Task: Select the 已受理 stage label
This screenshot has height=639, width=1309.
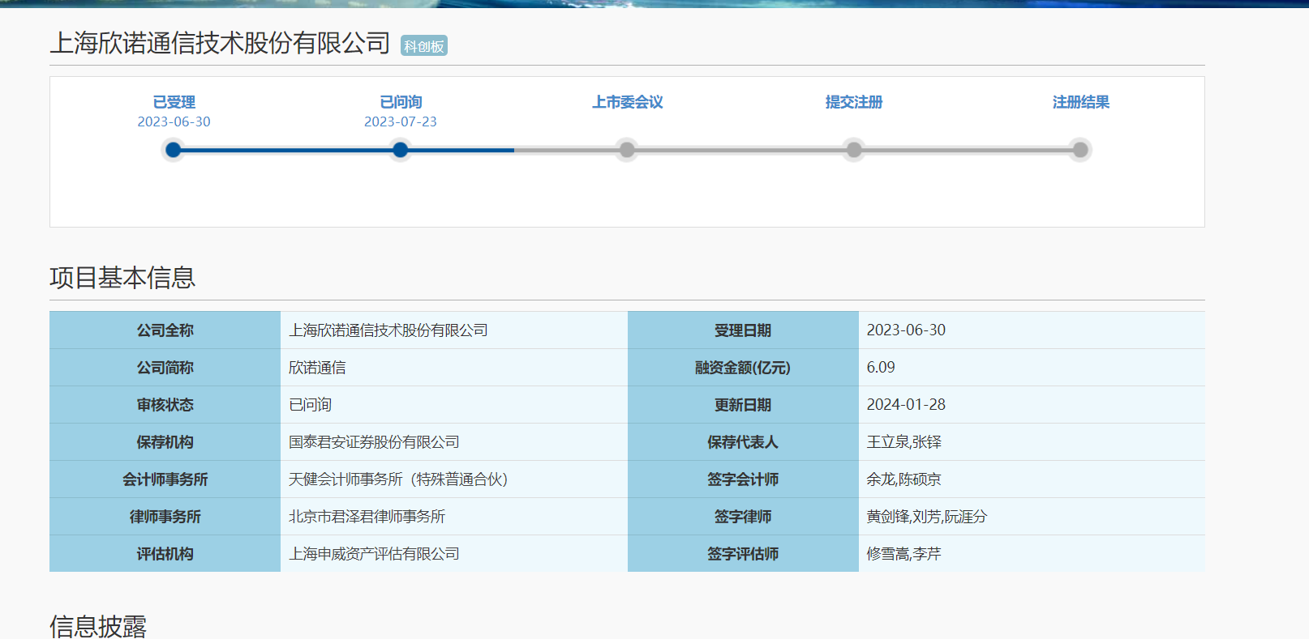Action: tap(174, 102)
